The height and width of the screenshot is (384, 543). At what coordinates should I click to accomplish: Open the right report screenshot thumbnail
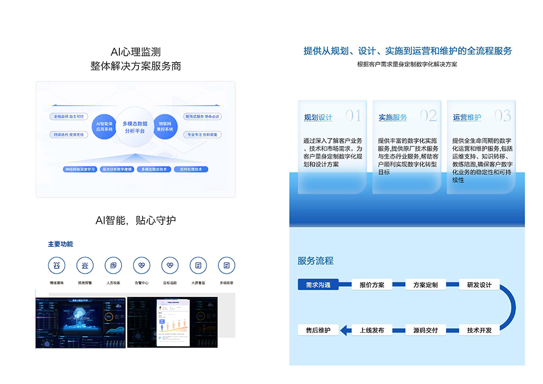pos(172,322)
